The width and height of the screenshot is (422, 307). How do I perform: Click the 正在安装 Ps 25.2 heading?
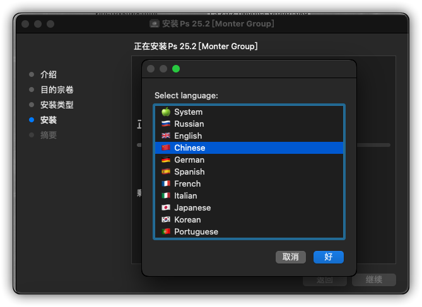click(x=196, y=46)
